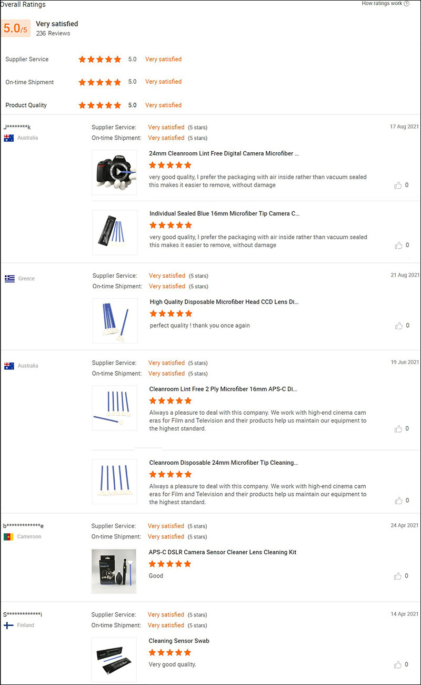Click the Supplier Service five-star rating bar
Viewport: 421px width, 685px height.
[99, 59]
